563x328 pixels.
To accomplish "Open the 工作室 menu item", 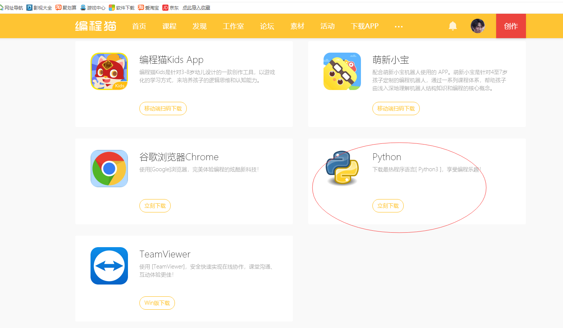I will [x=233, y=26].
